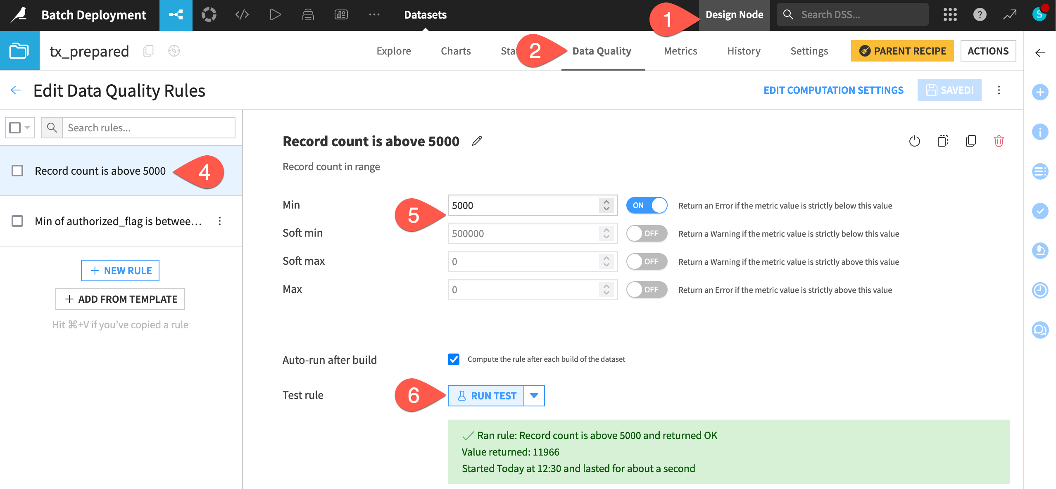Delete the rule using the trash icon
The image size is (1056, 489).
[999, 141]
